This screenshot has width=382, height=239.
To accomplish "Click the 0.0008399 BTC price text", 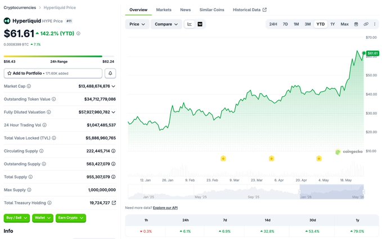I will 16,44.
